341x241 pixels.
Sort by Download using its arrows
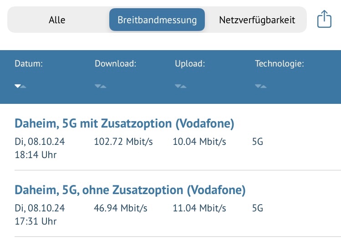101,86
